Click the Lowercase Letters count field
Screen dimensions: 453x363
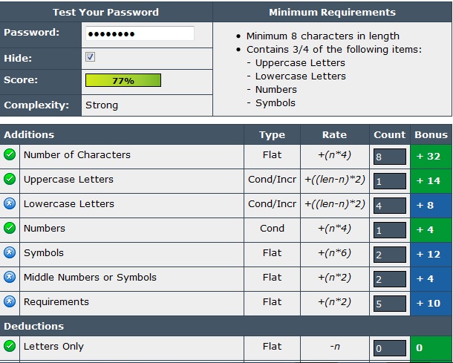click(x=390, y=206)
